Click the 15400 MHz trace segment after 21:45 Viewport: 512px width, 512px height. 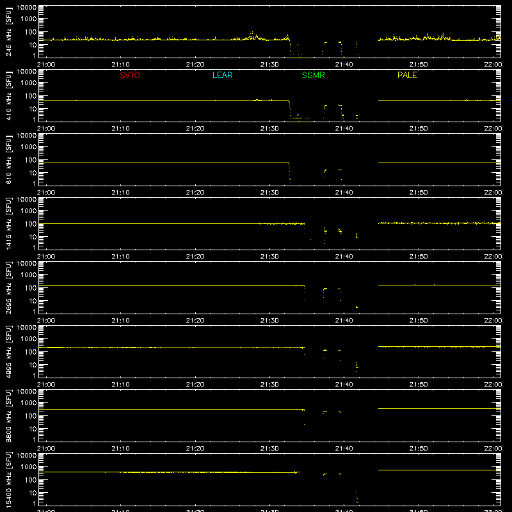(x=439, y=470)
